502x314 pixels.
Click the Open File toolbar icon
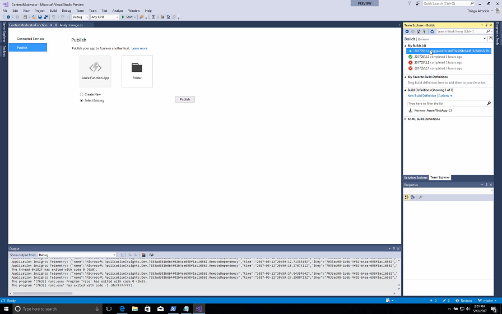(34, 17)
